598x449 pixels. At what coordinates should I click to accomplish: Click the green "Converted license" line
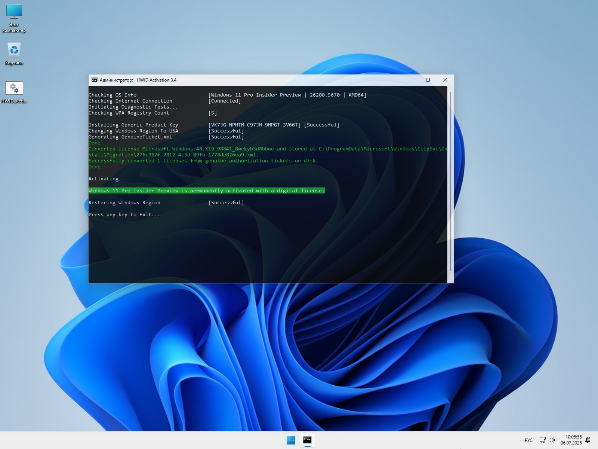click(x=268, y=152)
